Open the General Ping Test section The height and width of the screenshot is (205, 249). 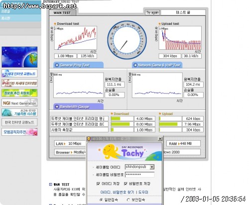tap(78, 65)
